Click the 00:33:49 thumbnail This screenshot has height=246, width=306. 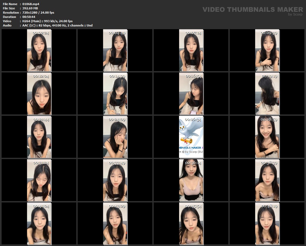[x=115, y=180]
